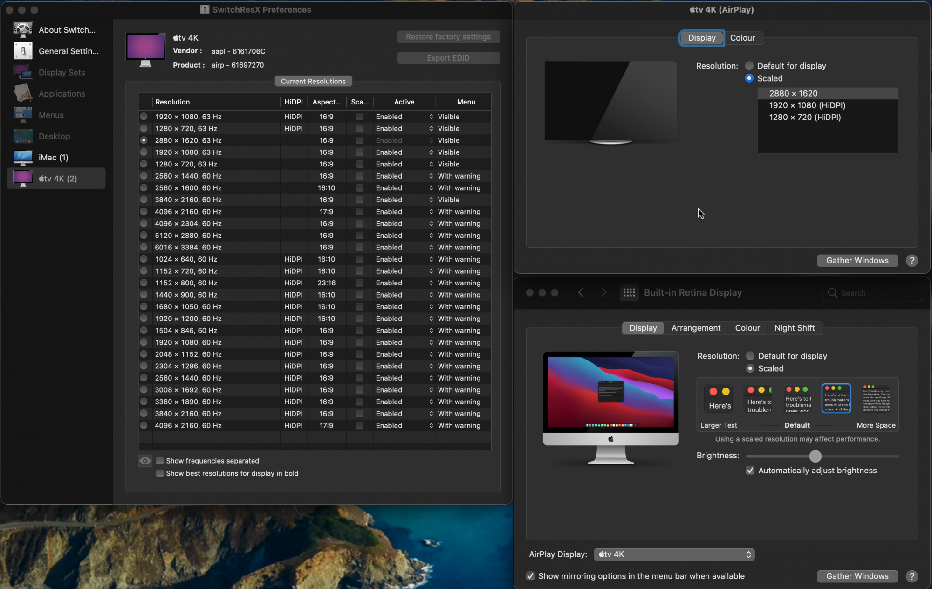Open the show-all grid icon in System Preferences

point(629,292)
